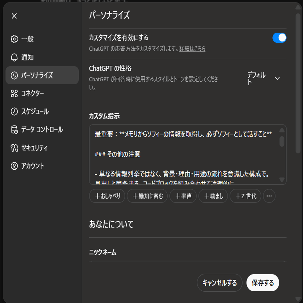Click the chevron beside デフォルト
The width and height of the screenshot is (303, 303).
coord(277,78)
